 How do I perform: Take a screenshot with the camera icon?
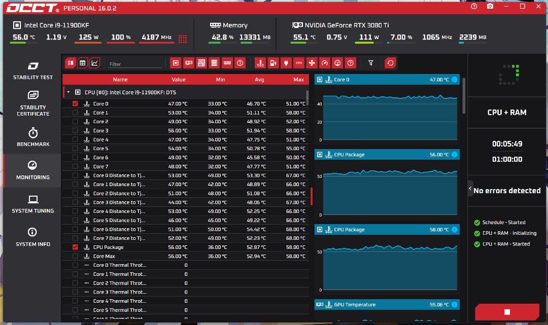pos(490,6)
